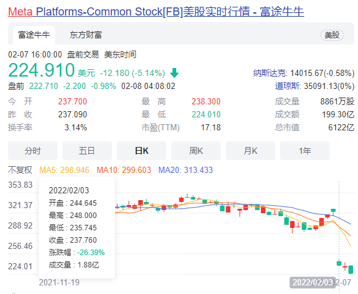Switch to the 富途牛牛 source tab

tap(34, 35)
